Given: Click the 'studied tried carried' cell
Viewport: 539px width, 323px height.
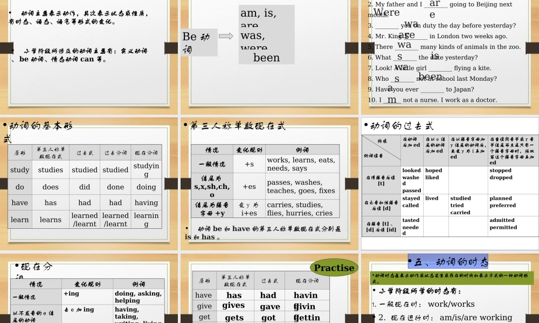Looking at the screenshot, I should point(468,205).
